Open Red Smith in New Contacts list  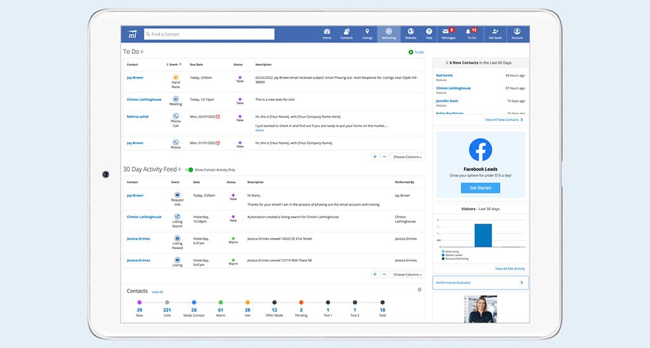(444, 75)
